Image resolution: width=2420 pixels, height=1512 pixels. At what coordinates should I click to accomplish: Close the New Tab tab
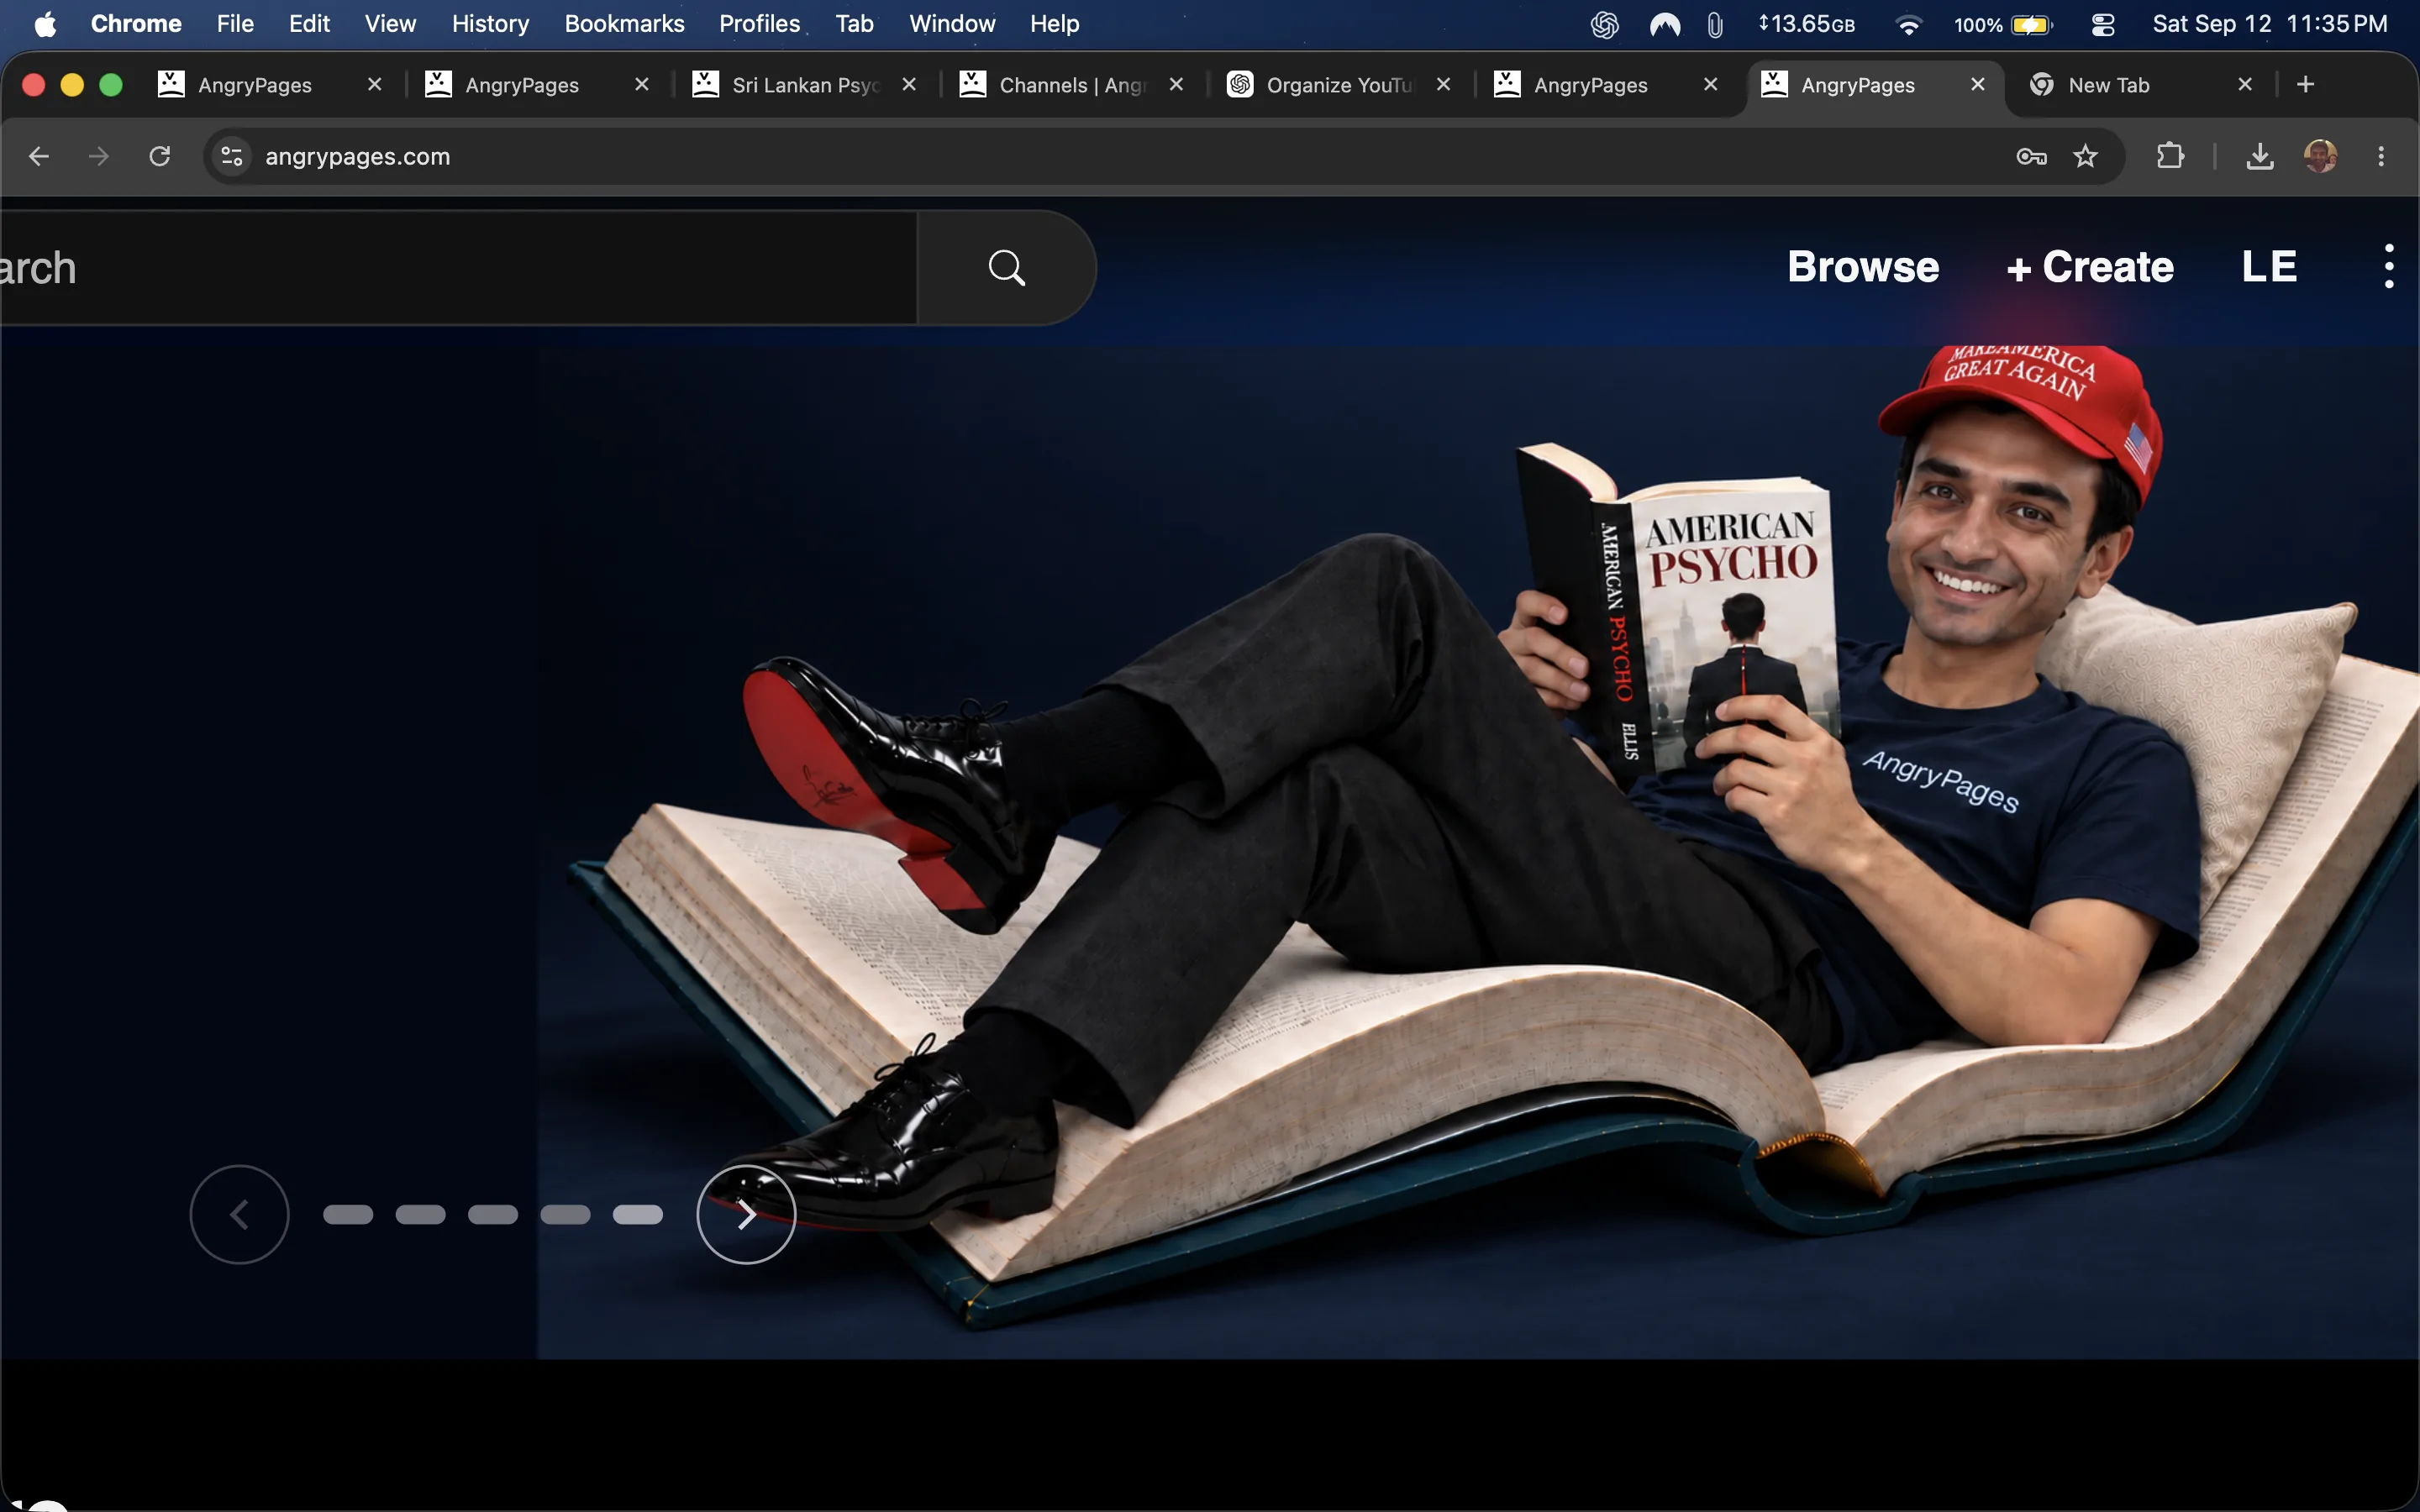coord(2245,85)
